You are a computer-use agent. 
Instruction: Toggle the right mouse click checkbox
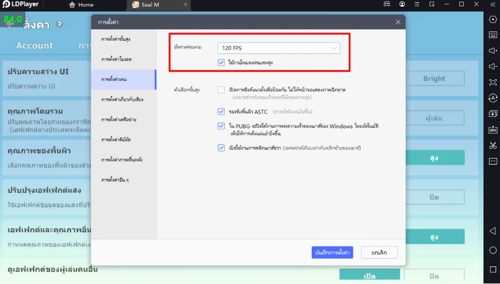(221, 148)
